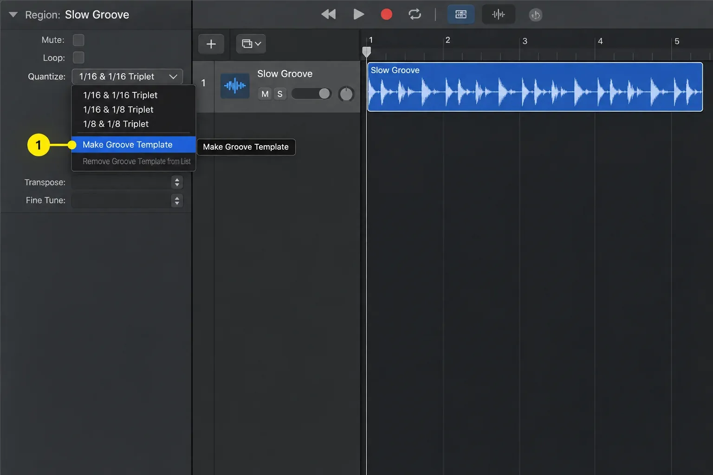The width and height of the screenshot is (713, 475).
Task: Toggle the Smart Controls editor icon
Action: click(x=460, y=14)
